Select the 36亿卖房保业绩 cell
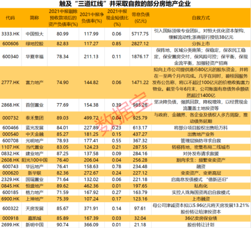 tap(201, 218)
